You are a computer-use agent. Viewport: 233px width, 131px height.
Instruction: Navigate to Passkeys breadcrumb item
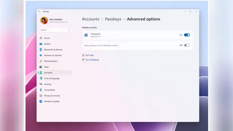point(113,19)
